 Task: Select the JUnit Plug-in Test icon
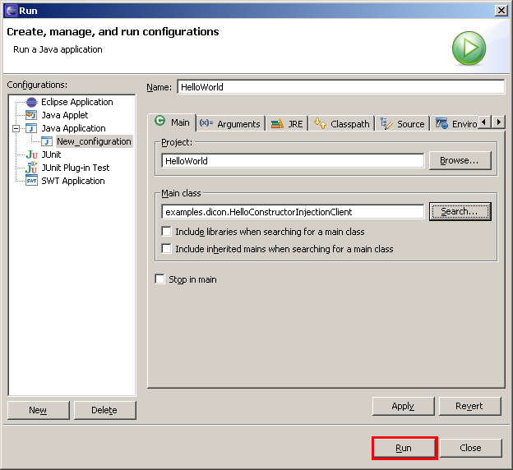[32, 168]
